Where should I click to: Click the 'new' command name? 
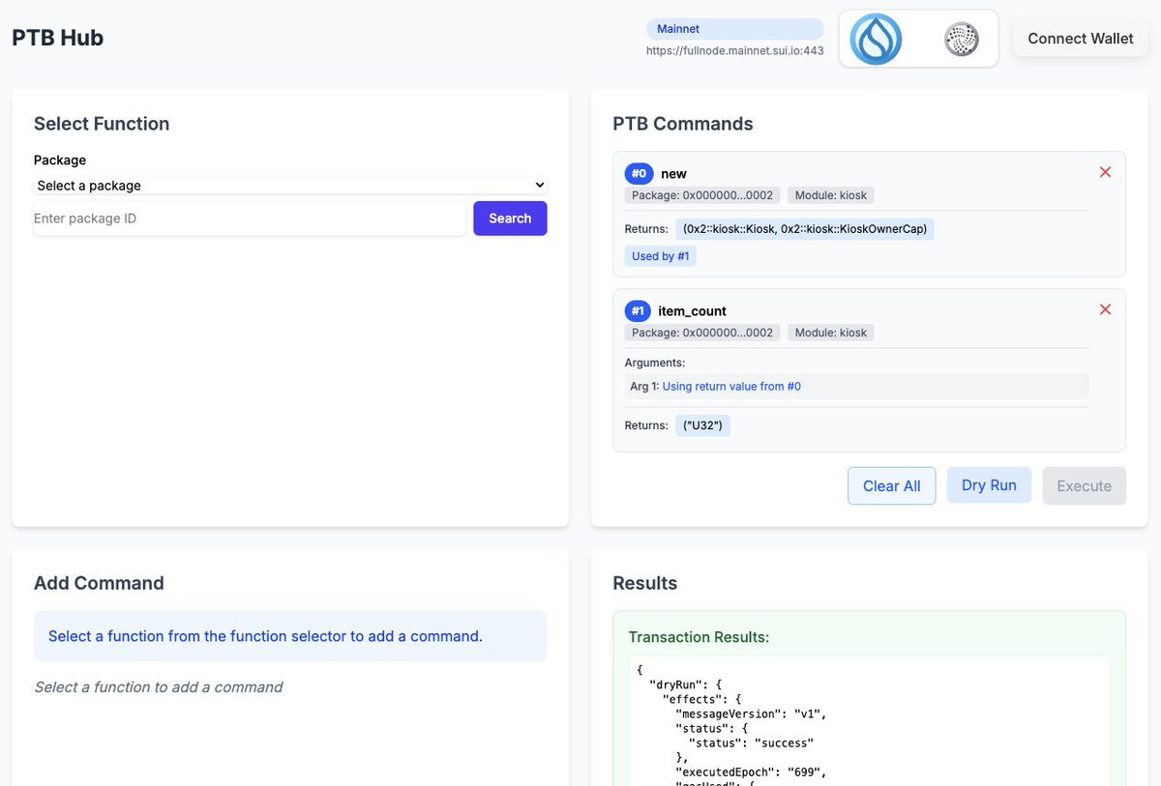point(673,174)
